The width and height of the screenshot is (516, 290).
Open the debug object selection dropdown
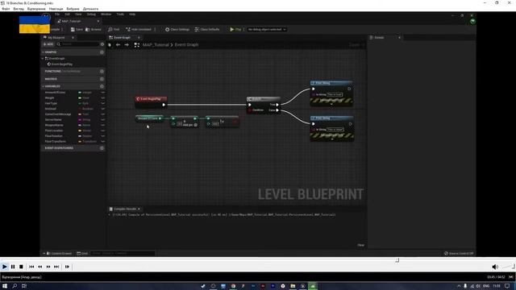point(267,29)
